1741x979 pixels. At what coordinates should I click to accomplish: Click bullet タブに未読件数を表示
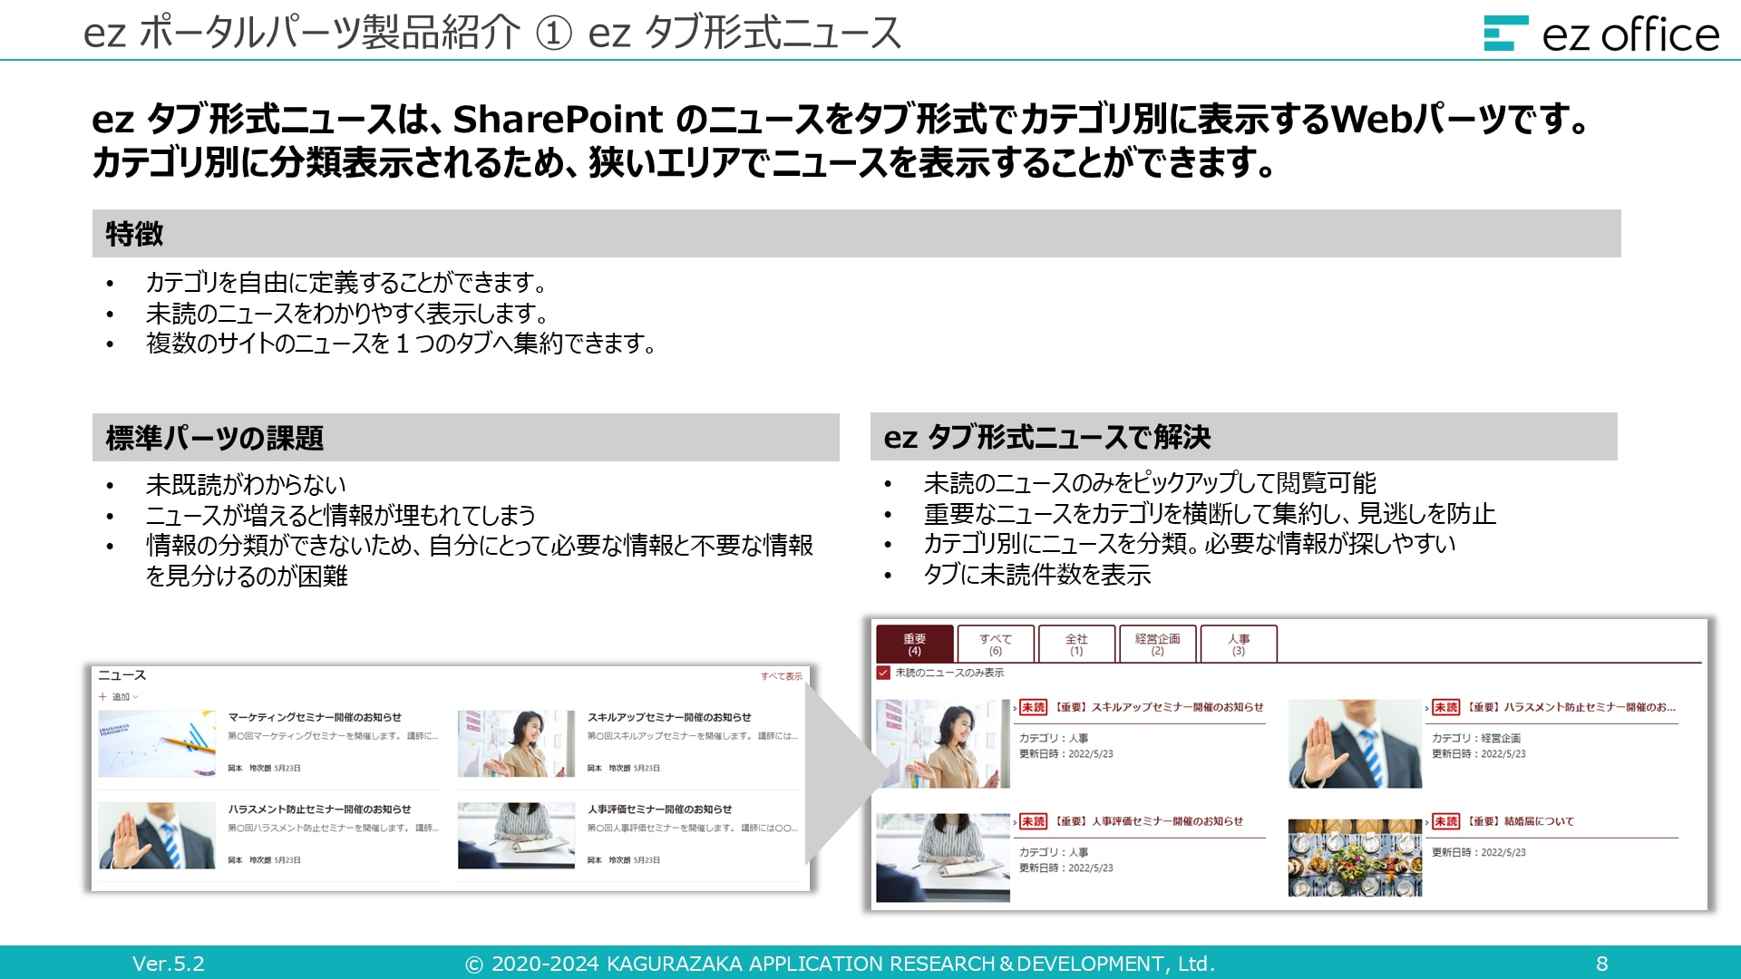[x=1037, y=575]
